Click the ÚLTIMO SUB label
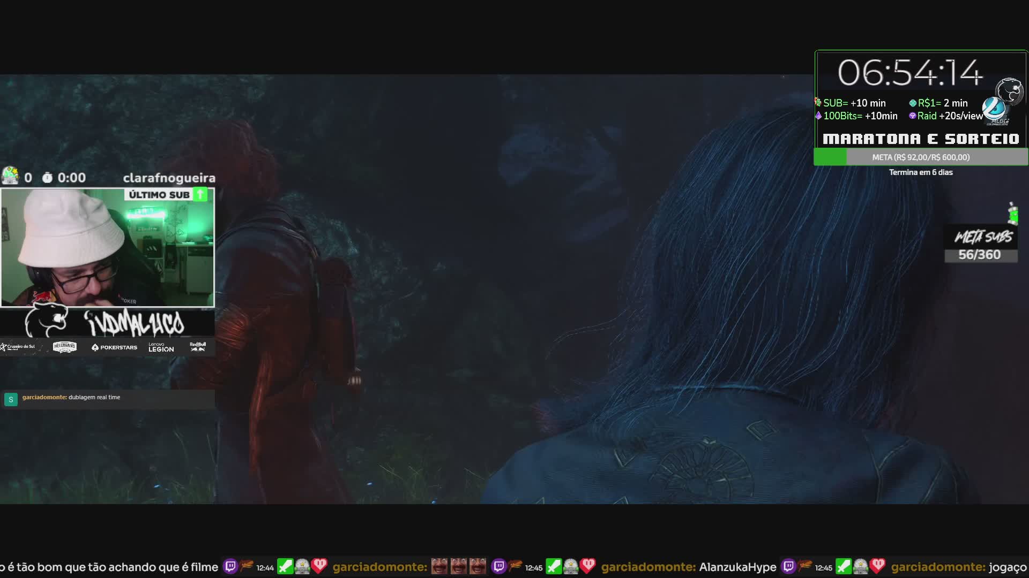 point(159,195)
